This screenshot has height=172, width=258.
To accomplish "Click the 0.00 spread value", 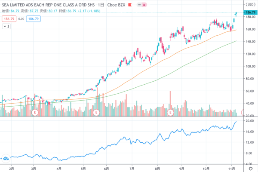I will (x=21, y=19).
